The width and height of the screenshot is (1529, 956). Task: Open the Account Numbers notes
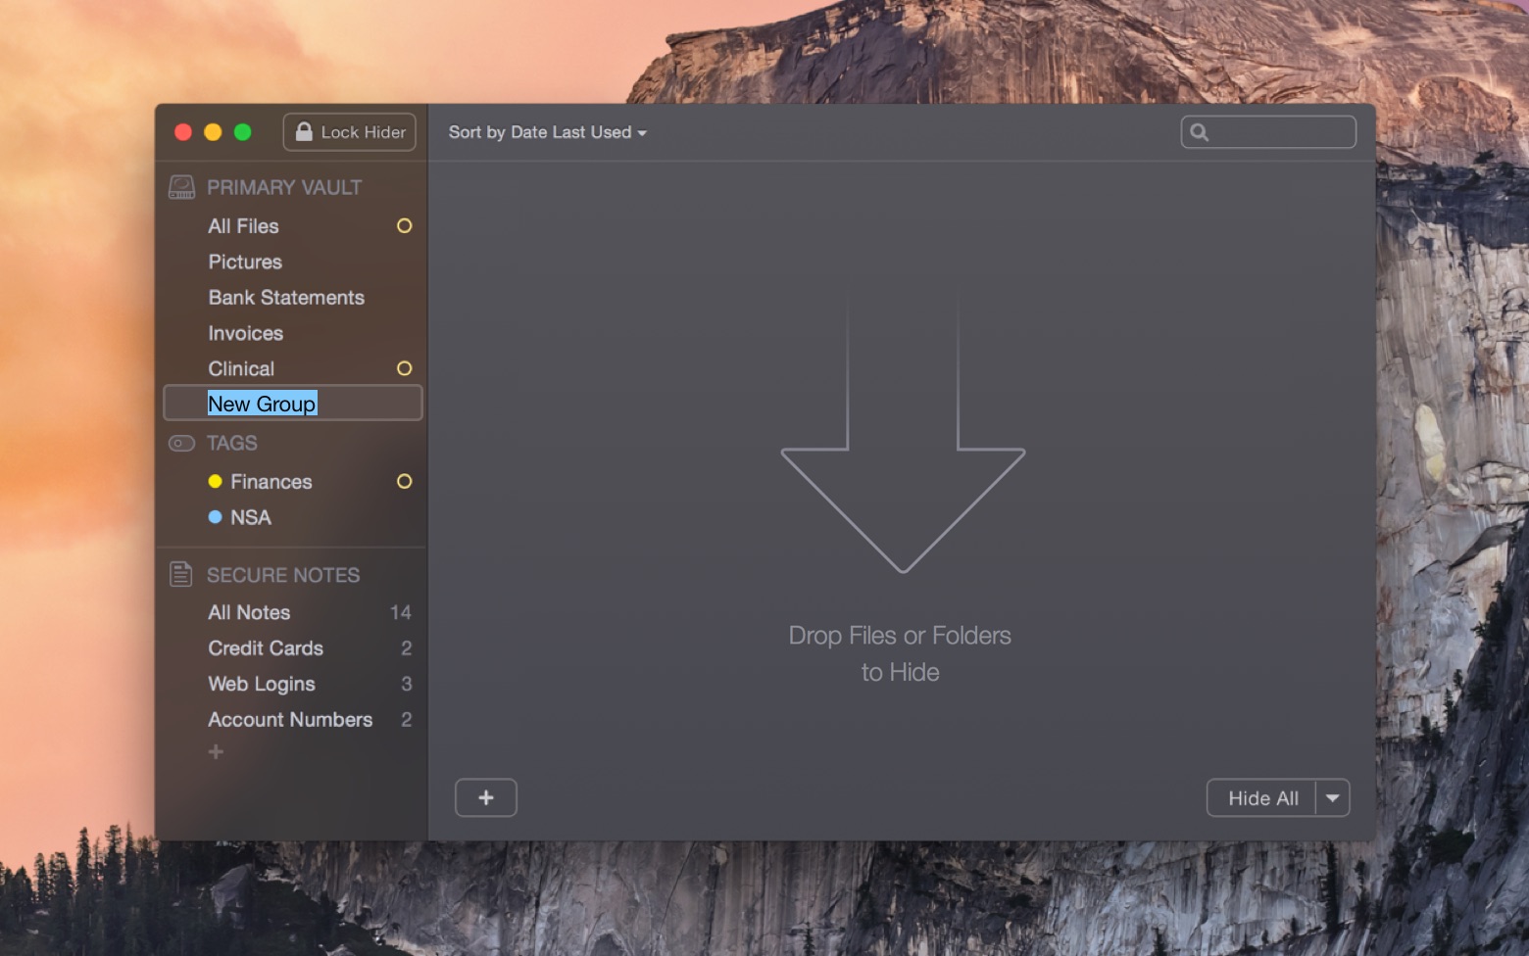(292, 720)
